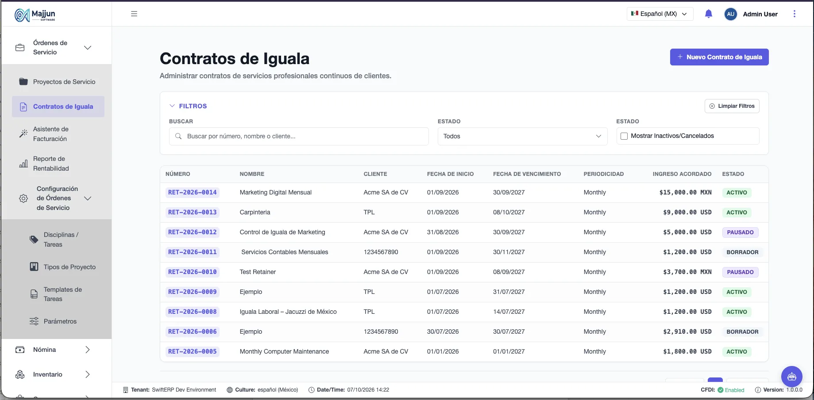Open contract RET-2026-0005 link
Viewport: 814px width, 400px height.
pyautogui.click(x=193, y=351)
